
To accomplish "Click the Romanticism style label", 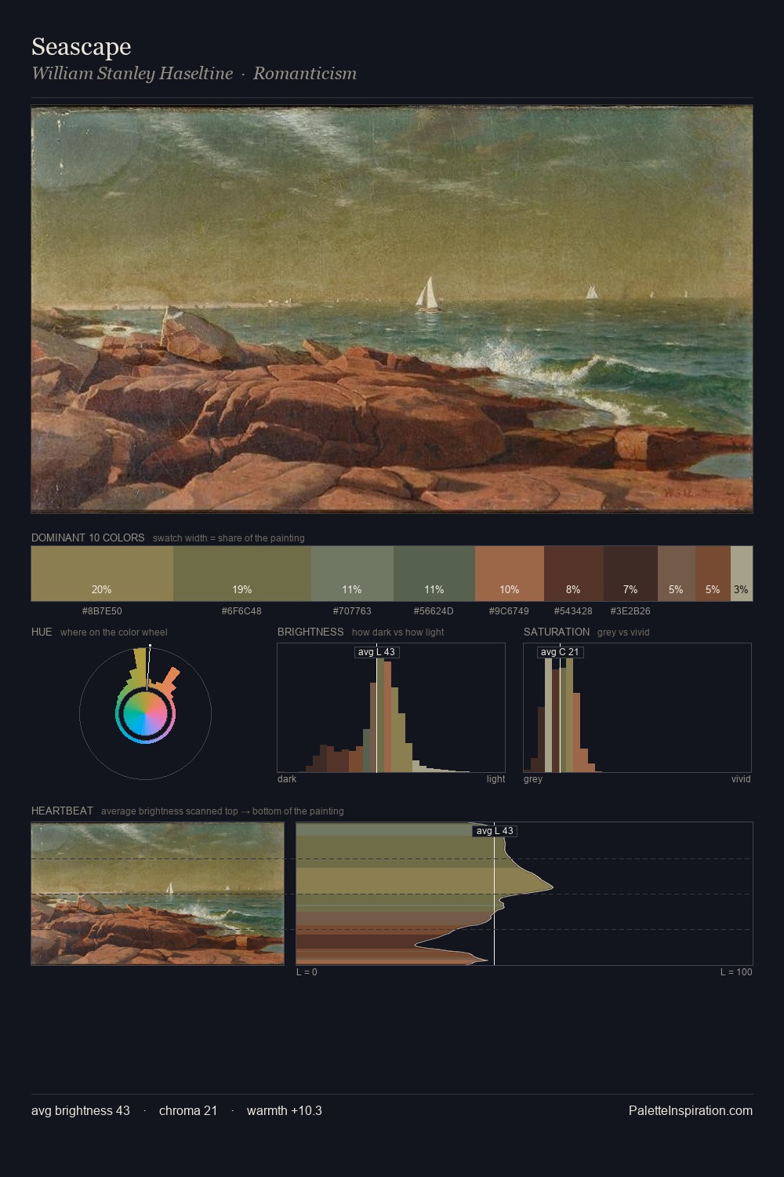I will 305,74.
